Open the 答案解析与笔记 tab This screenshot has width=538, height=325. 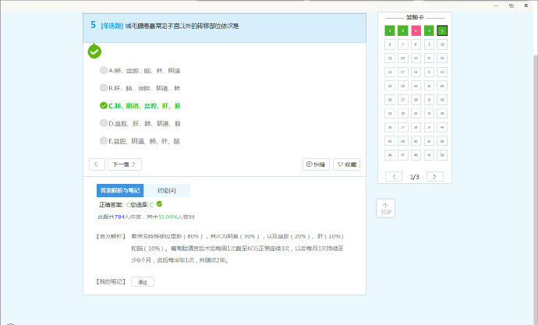coord(119,190)
